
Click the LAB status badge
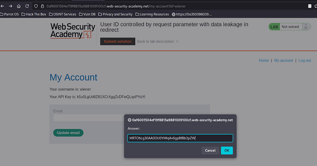(274, 27)
